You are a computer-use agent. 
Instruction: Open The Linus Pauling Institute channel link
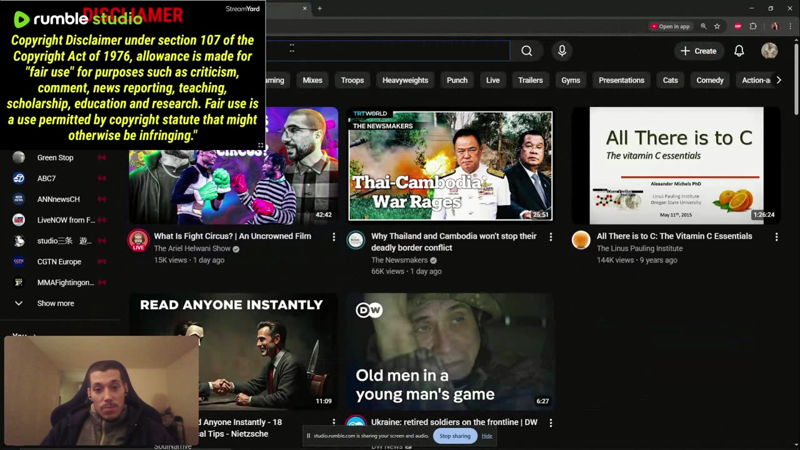[x=639, y=249]
